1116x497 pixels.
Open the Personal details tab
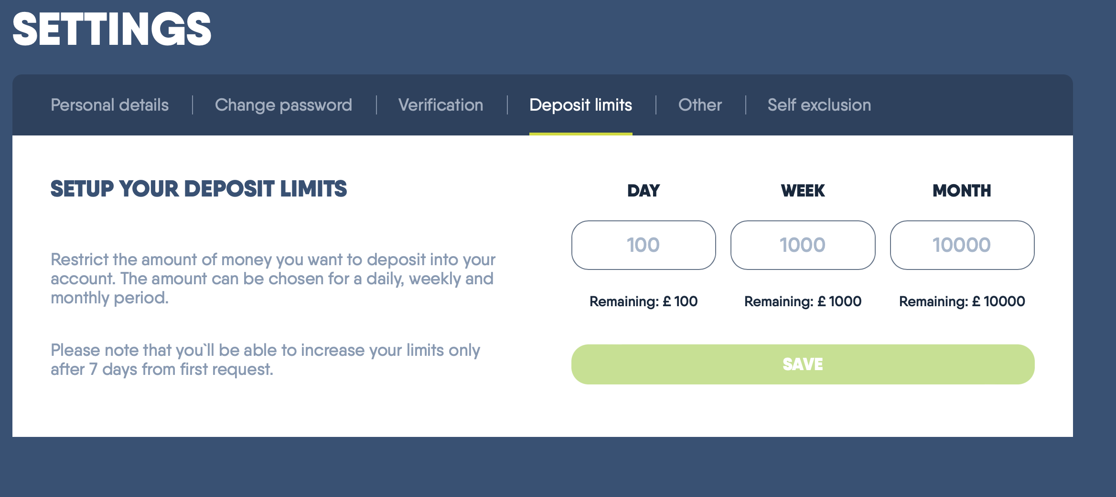click(109, 105)
